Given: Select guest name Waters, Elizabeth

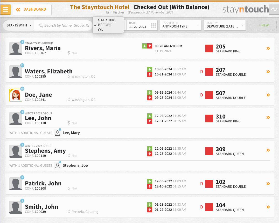Looking at the screenshot, I should [49, 71].
